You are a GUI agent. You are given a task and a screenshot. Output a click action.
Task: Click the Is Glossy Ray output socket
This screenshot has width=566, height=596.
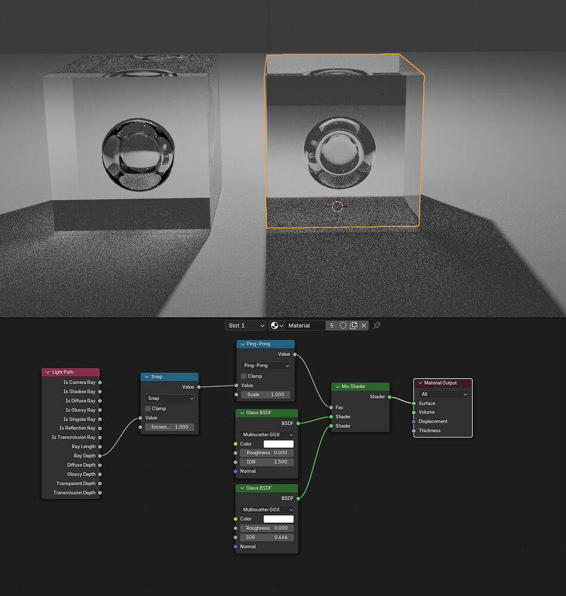[100, 410]
